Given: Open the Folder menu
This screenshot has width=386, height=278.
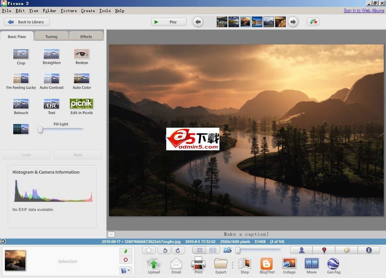Looking at the screenshot, I should (49, 11).
